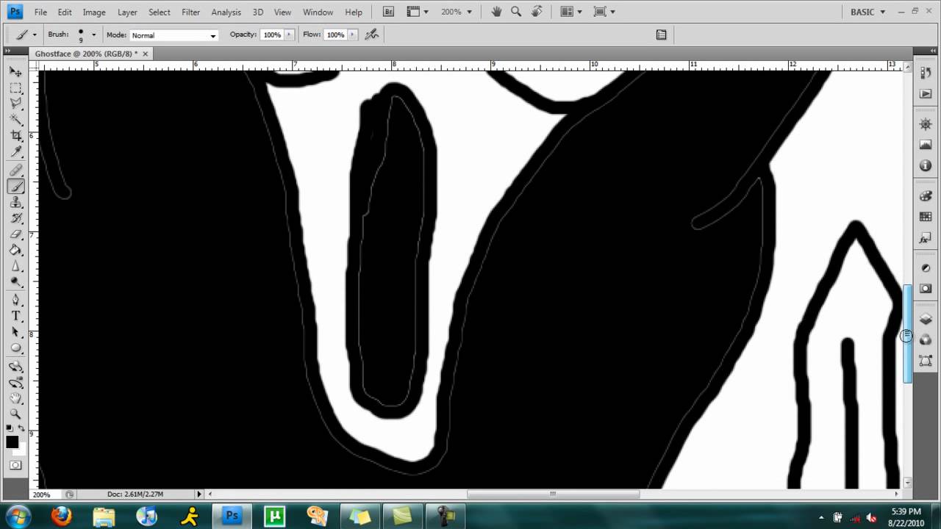Select the History Brush tool
This screenshot has height=529, width=941.
(x=15, y=218)
